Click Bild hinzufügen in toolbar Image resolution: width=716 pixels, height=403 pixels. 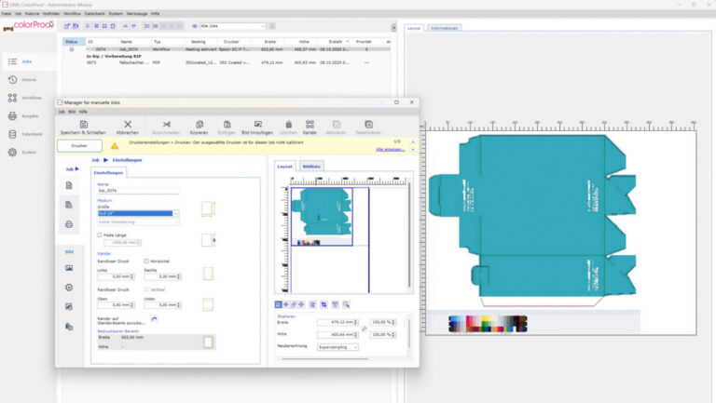point(257,128)
